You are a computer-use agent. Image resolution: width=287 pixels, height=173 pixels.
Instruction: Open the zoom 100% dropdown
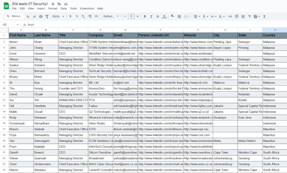(x=58, y=16)
